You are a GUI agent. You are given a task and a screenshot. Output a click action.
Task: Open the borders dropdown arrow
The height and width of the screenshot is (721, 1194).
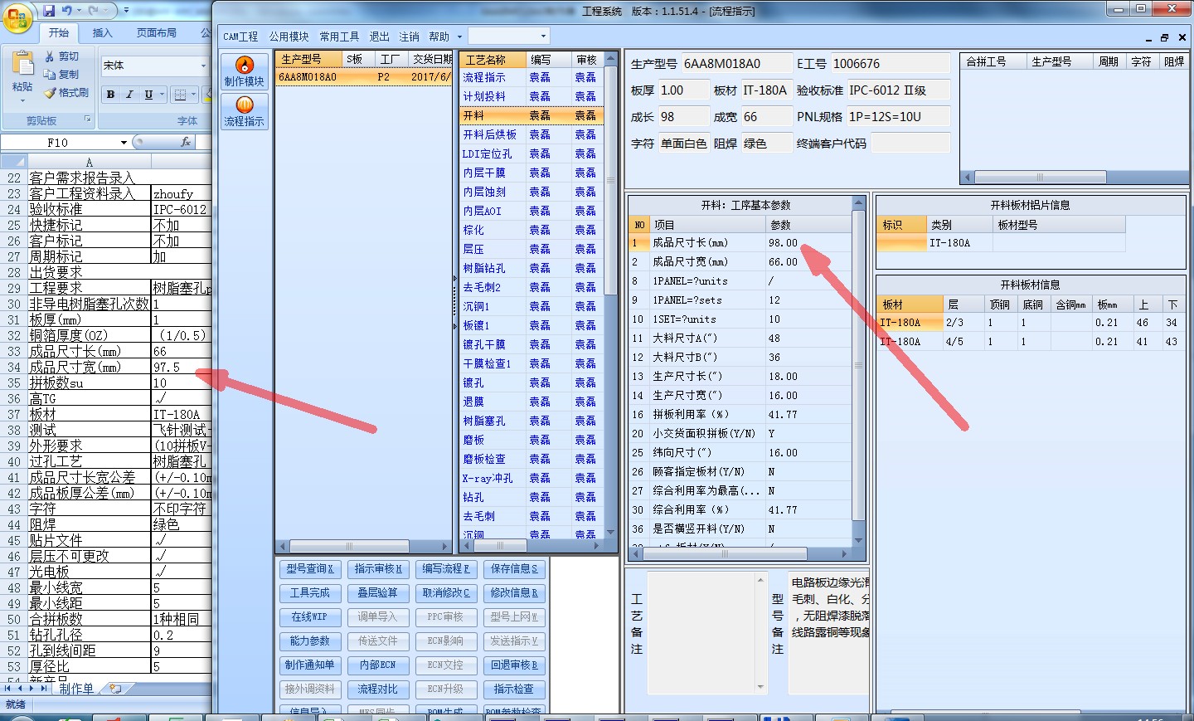193,95
